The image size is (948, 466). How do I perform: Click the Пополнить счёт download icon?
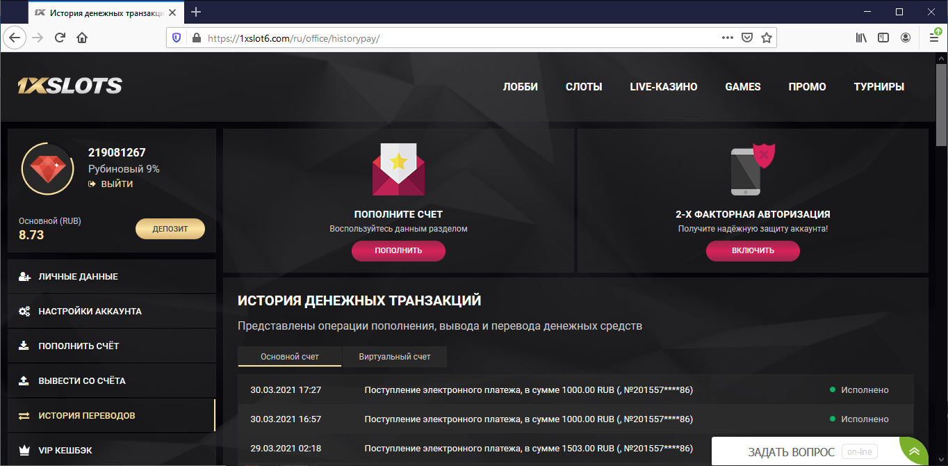point(24,346)
